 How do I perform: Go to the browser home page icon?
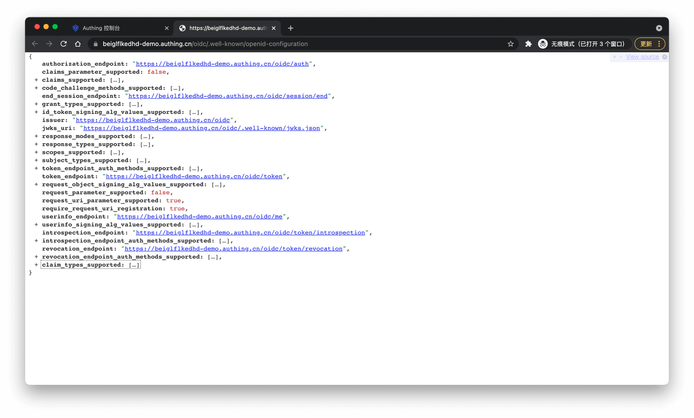78,44
